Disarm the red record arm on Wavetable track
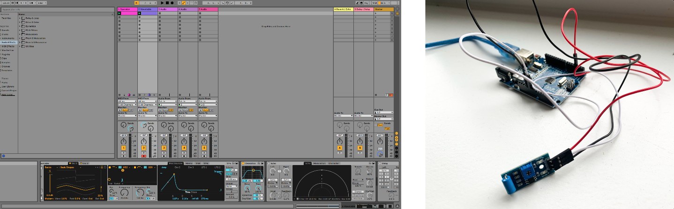This screenshot has height=209, width=674. (x=144, y=156)
